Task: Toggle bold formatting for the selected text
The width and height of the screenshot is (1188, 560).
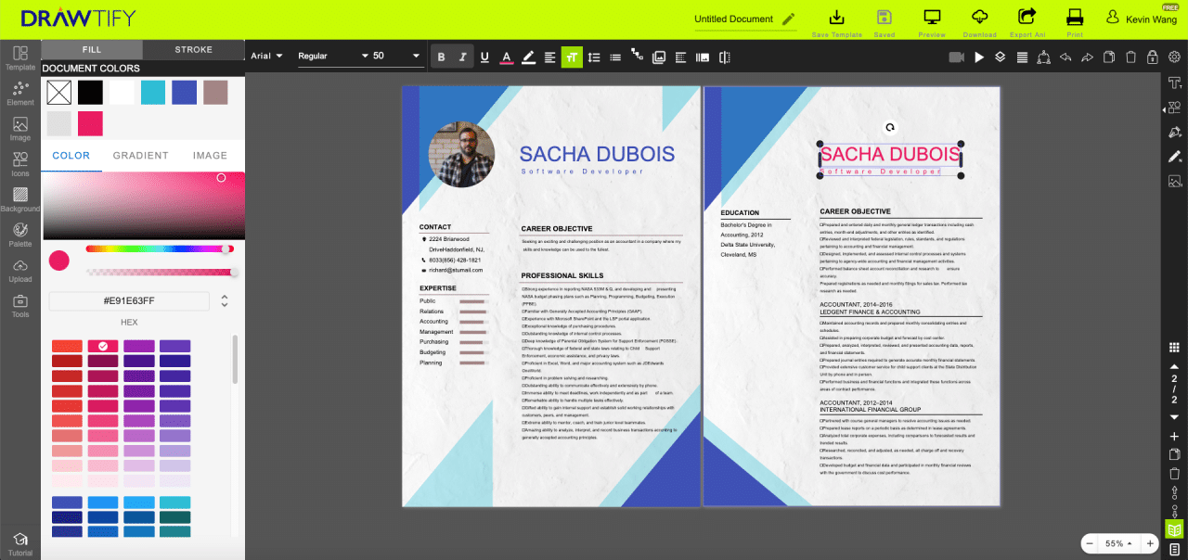Action: 441,56
